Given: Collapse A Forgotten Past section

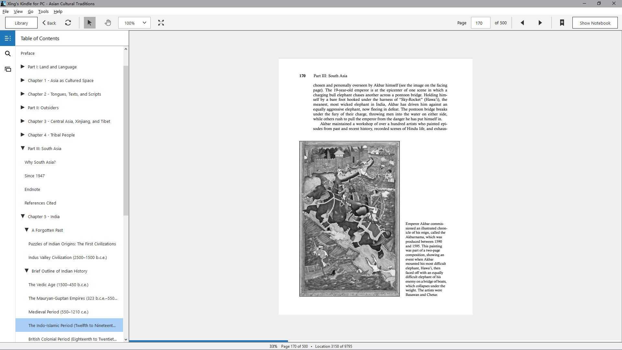Looking at the screenshot, I should click(27, 230).
